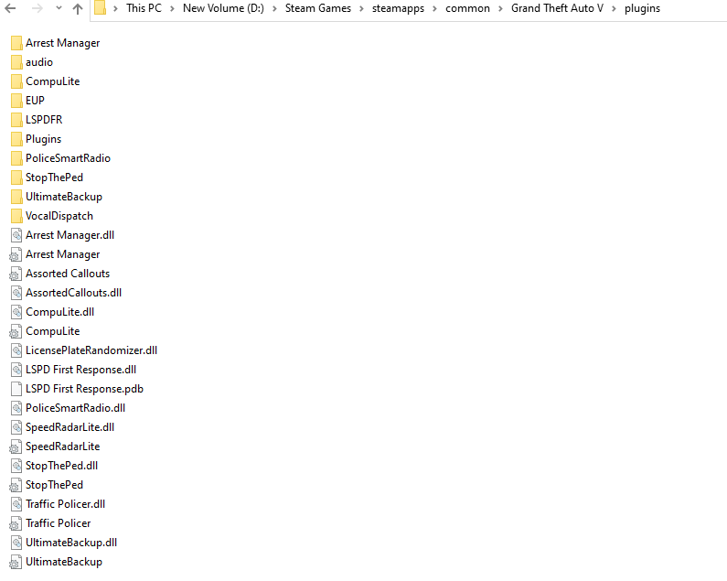Expand chevron after Grand Theft Auto V
The image size is (727, 581).
pos(614,8)
